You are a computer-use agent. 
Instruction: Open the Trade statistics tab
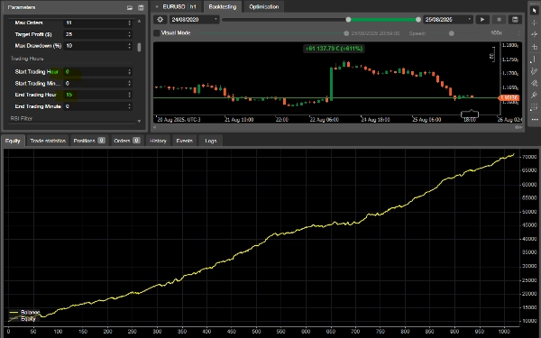(48, 141)
